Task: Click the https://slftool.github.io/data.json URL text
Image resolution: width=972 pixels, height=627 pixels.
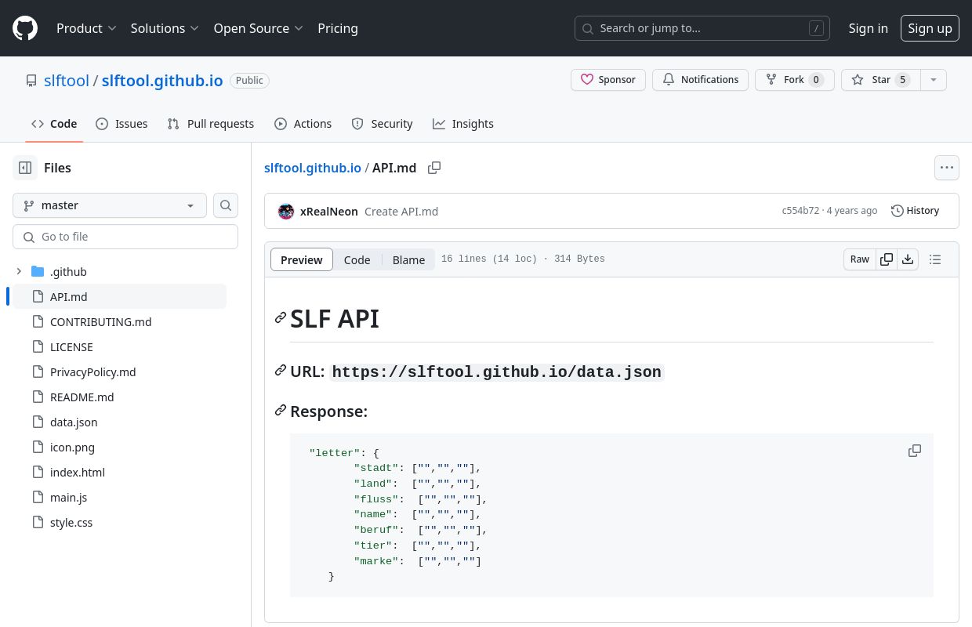Action: [497, 371]
